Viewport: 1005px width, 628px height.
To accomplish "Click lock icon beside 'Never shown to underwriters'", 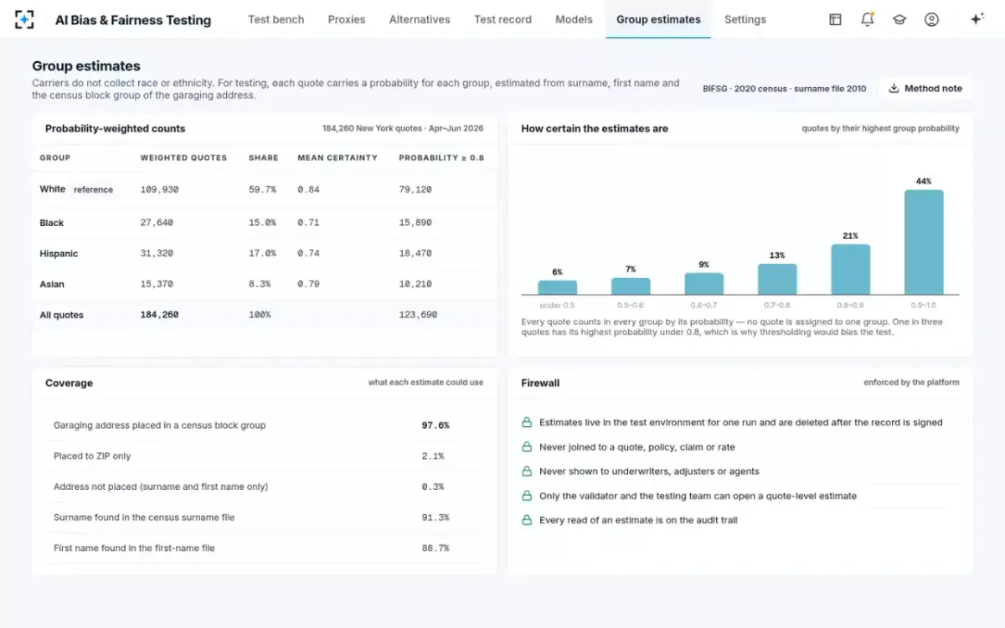I will pos(527,471).
